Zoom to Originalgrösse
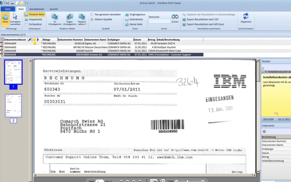This screenshot has width=291, height=182. tap(135, 15)
